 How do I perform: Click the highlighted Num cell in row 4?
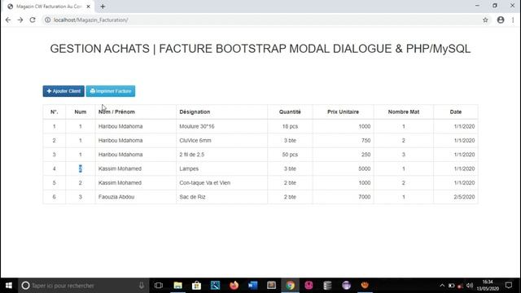81,168
